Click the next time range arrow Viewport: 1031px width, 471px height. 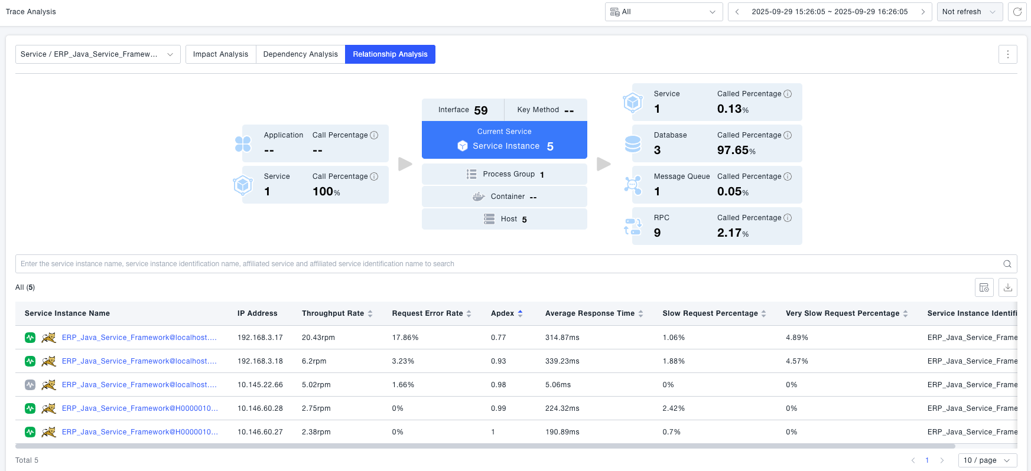tap(922, 12)
